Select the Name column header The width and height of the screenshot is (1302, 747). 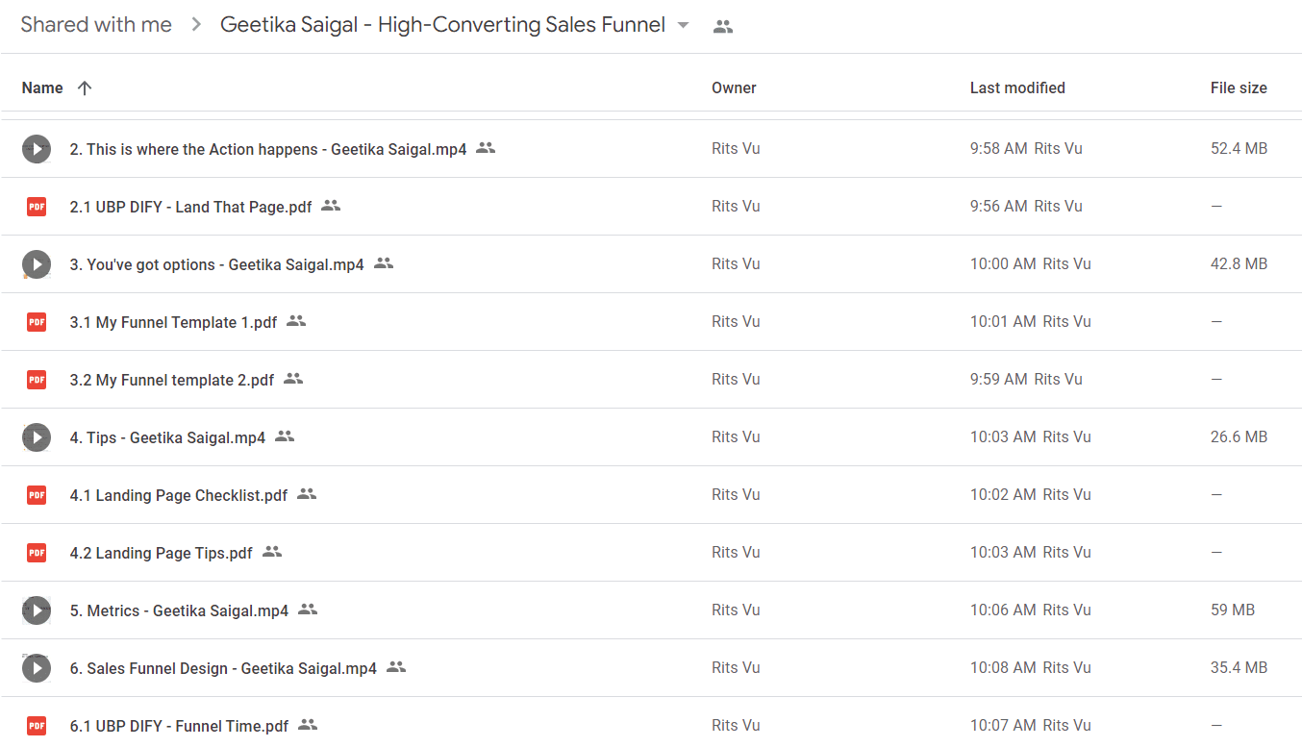42,87
